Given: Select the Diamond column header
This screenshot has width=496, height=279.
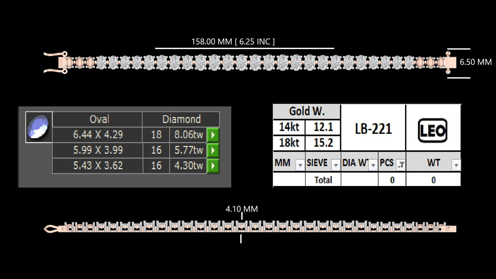Looking at the screenshot, I should (x=181, y=119).
